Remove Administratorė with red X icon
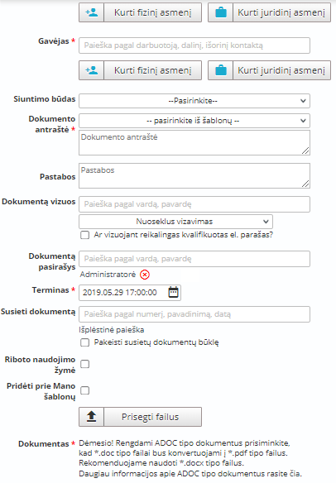This screenshot has width=336, height=483. tap(145, 274)
